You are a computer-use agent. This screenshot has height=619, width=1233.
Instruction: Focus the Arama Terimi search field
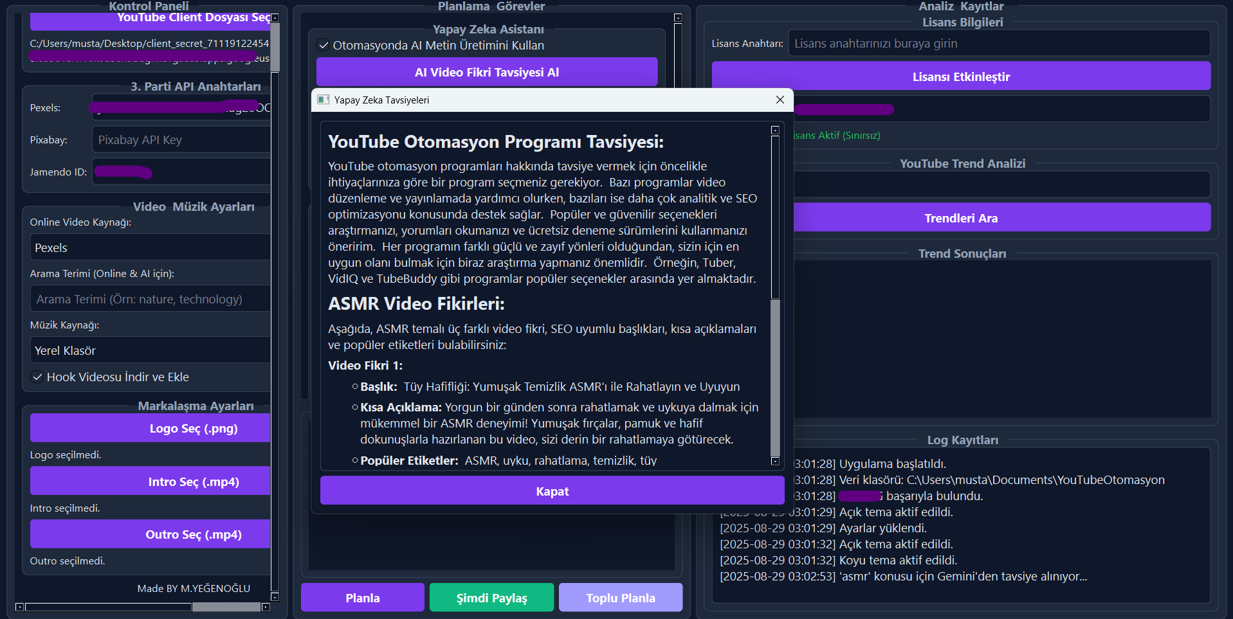(x=151, y=299)
